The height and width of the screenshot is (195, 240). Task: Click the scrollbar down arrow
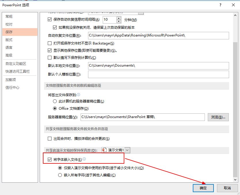click(235, 179)
